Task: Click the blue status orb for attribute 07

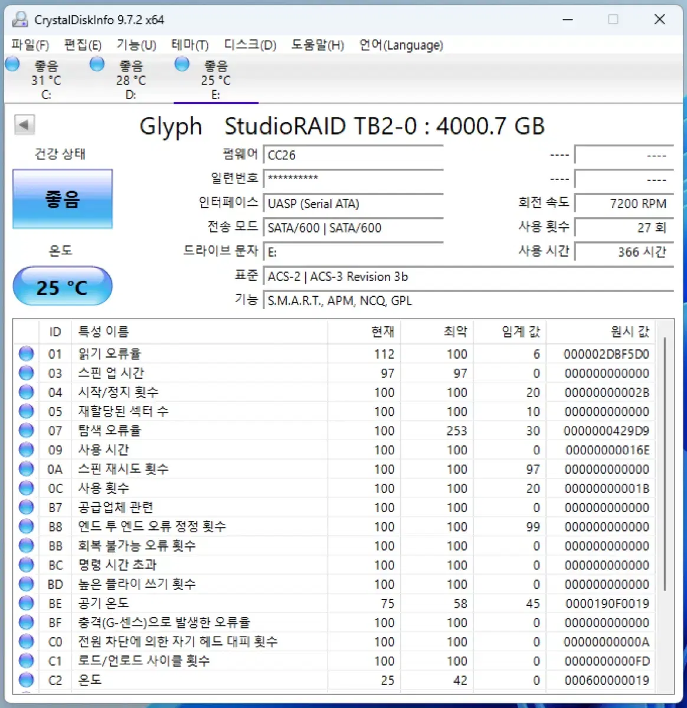Action: 26,431
